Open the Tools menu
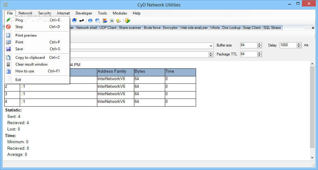 pos(103,13)
